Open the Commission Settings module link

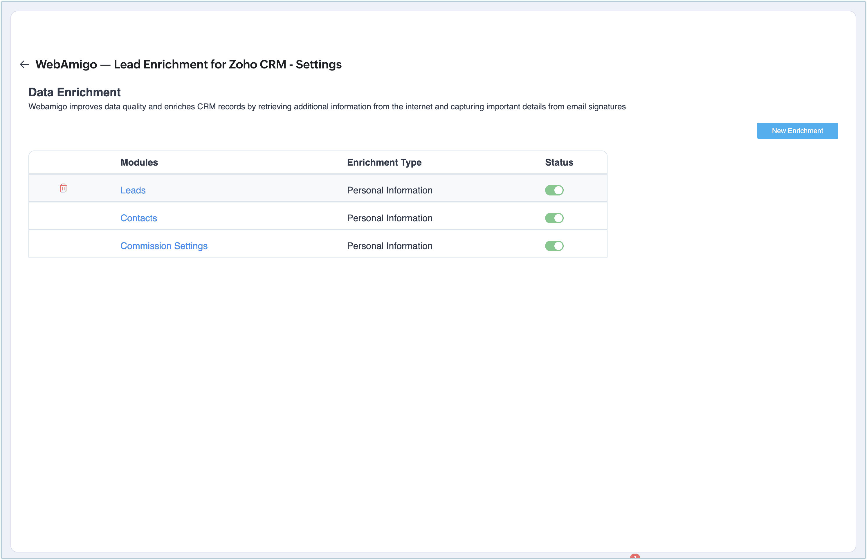coord(164,246)
